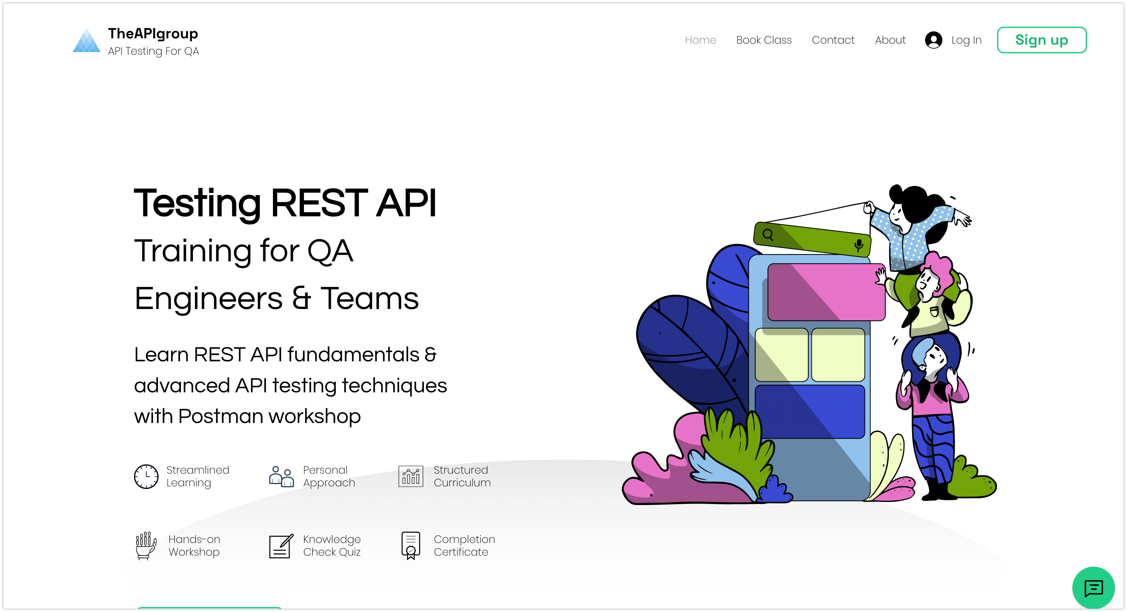The height and width of the screenshot is (612, 1127).
Task: Open the green chat bubble widget
Action: 1093,588
